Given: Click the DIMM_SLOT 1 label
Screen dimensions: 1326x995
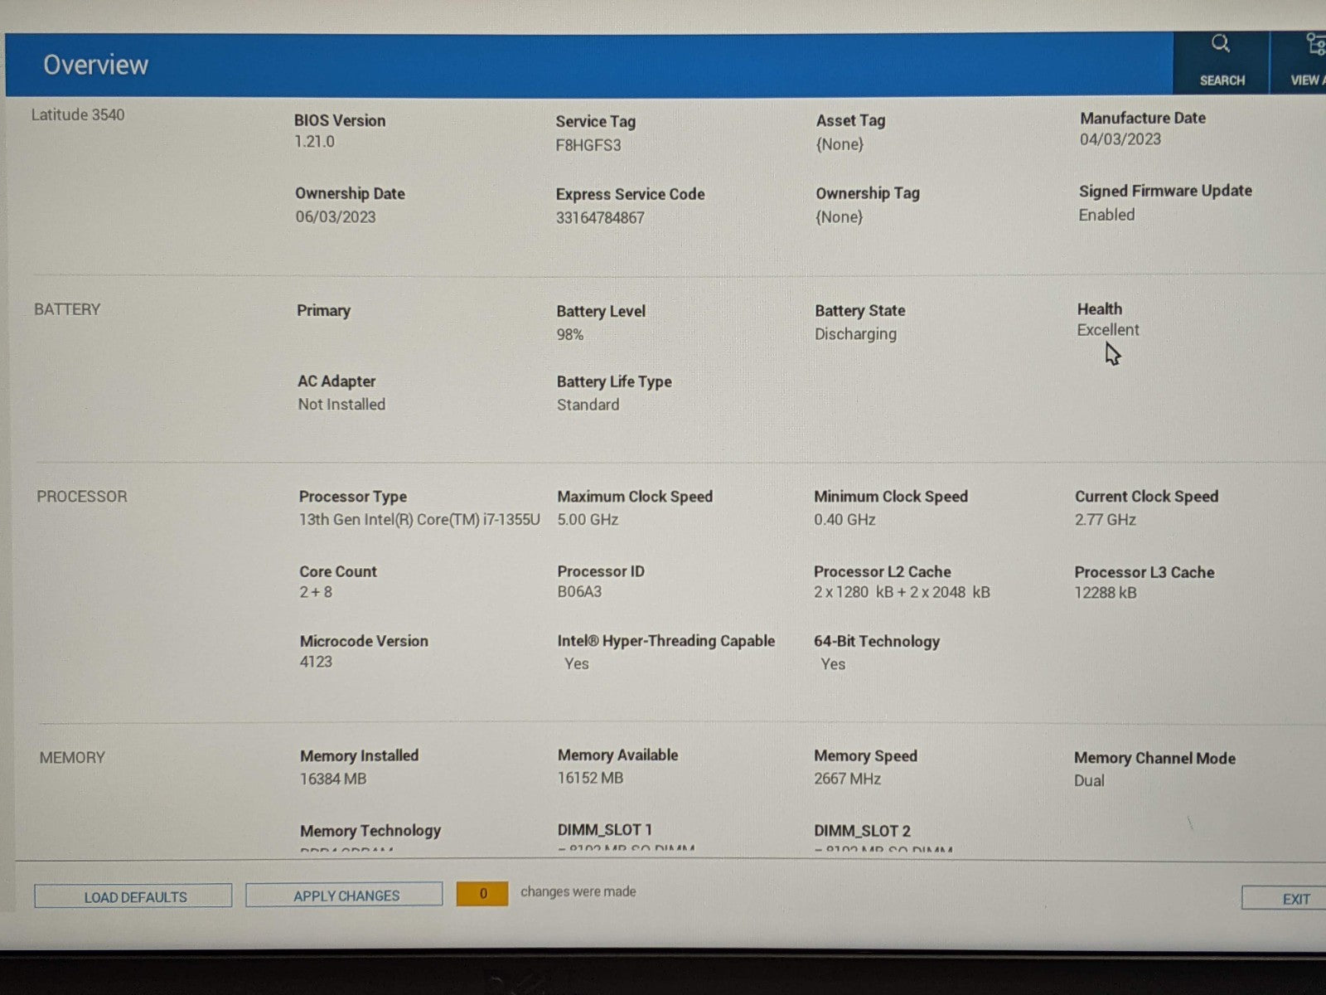Looking at the screenshot, I should [605, 830].
